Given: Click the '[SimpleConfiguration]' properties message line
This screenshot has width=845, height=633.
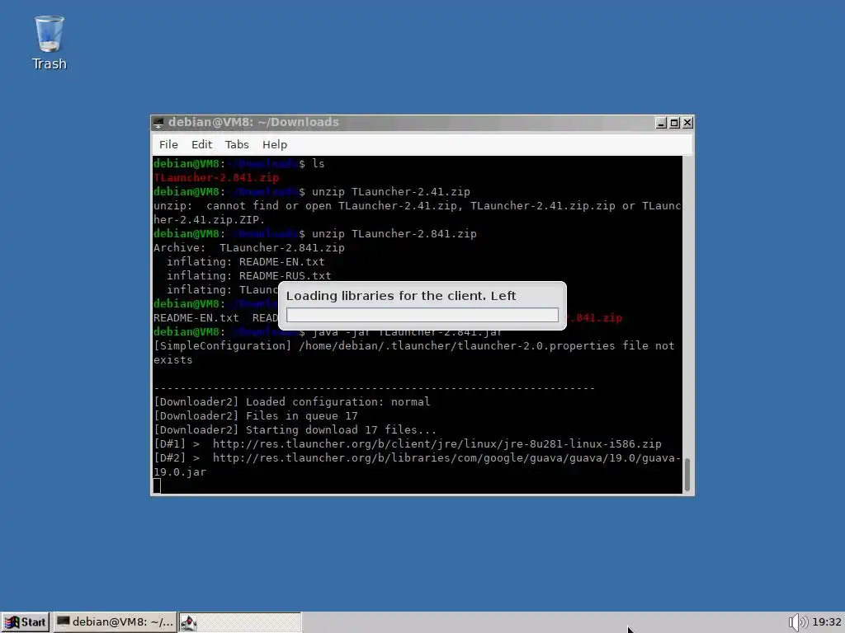Looking at the screenshot, I should (414, 353).
